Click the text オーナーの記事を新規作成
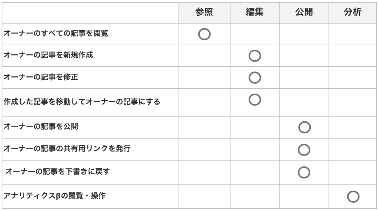This screenshot has width=379, height=211. (48, 55)
